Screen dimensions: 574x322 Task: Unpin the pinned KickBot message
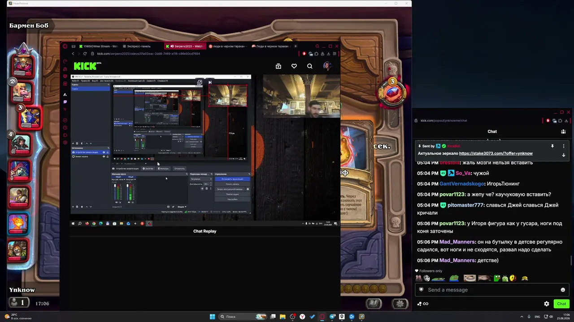pos(552,146)
